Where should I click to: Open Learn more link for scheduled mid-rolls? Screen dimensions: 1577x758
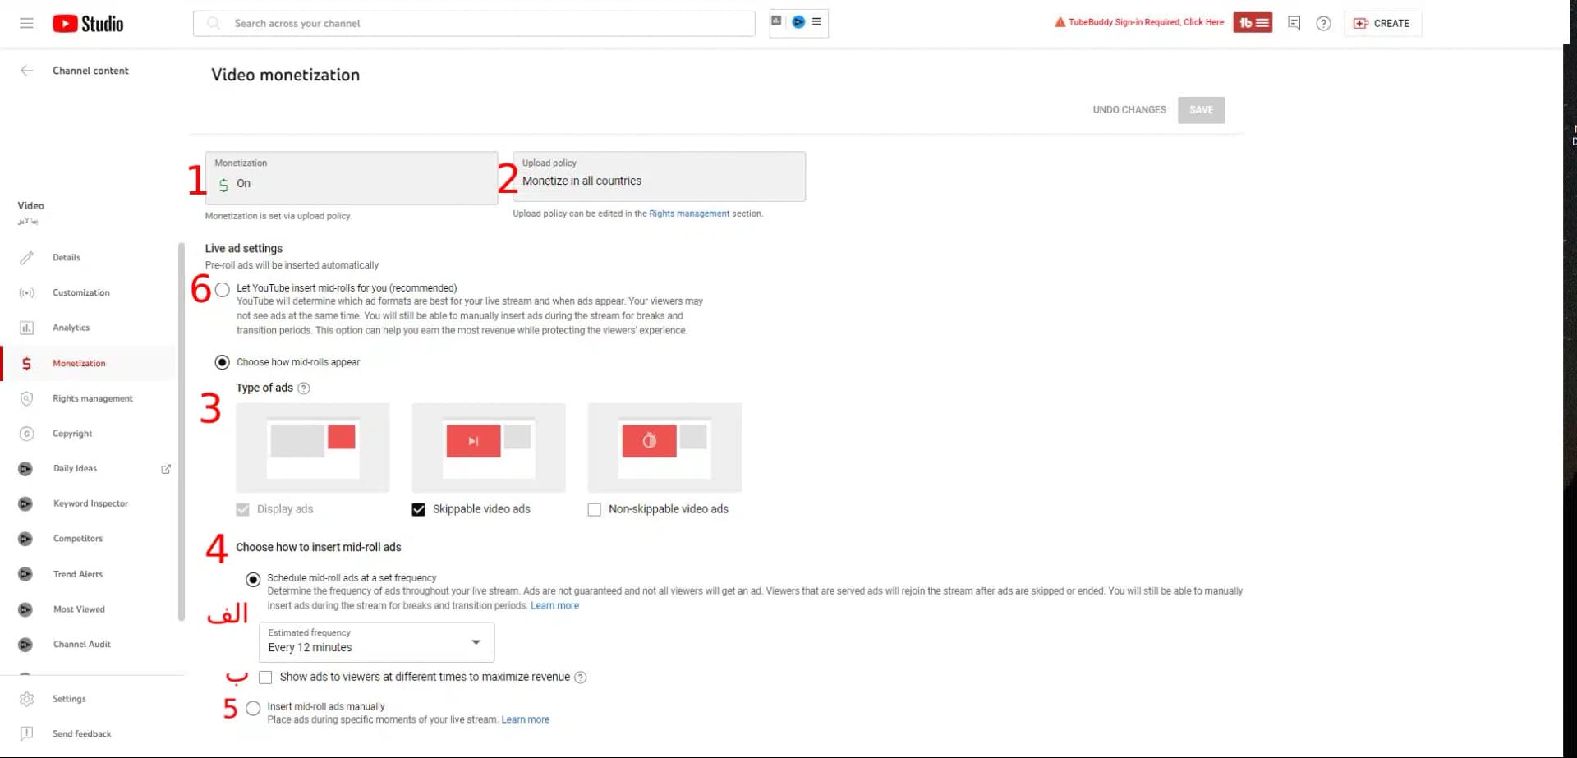(554, 606)
